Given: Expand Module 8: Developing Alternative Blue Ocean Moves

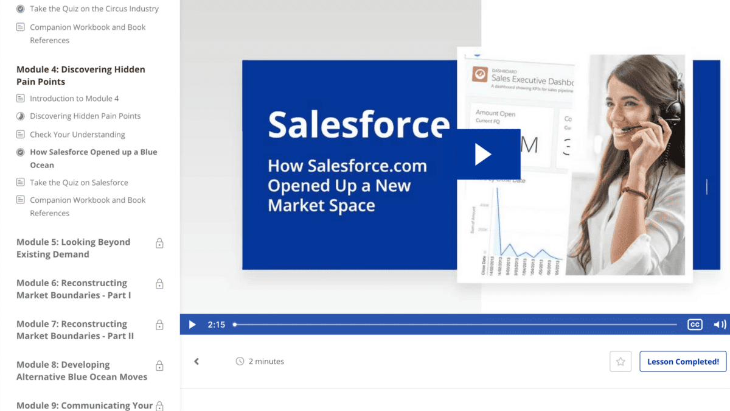Looking at the screenshot, I should pyautogui.click(x=82, y=371).
